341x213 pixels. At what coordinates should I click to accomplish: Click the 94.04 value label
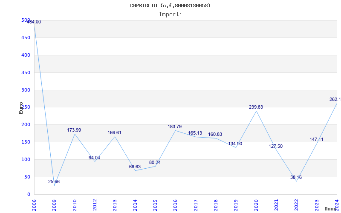pos(94,158)
